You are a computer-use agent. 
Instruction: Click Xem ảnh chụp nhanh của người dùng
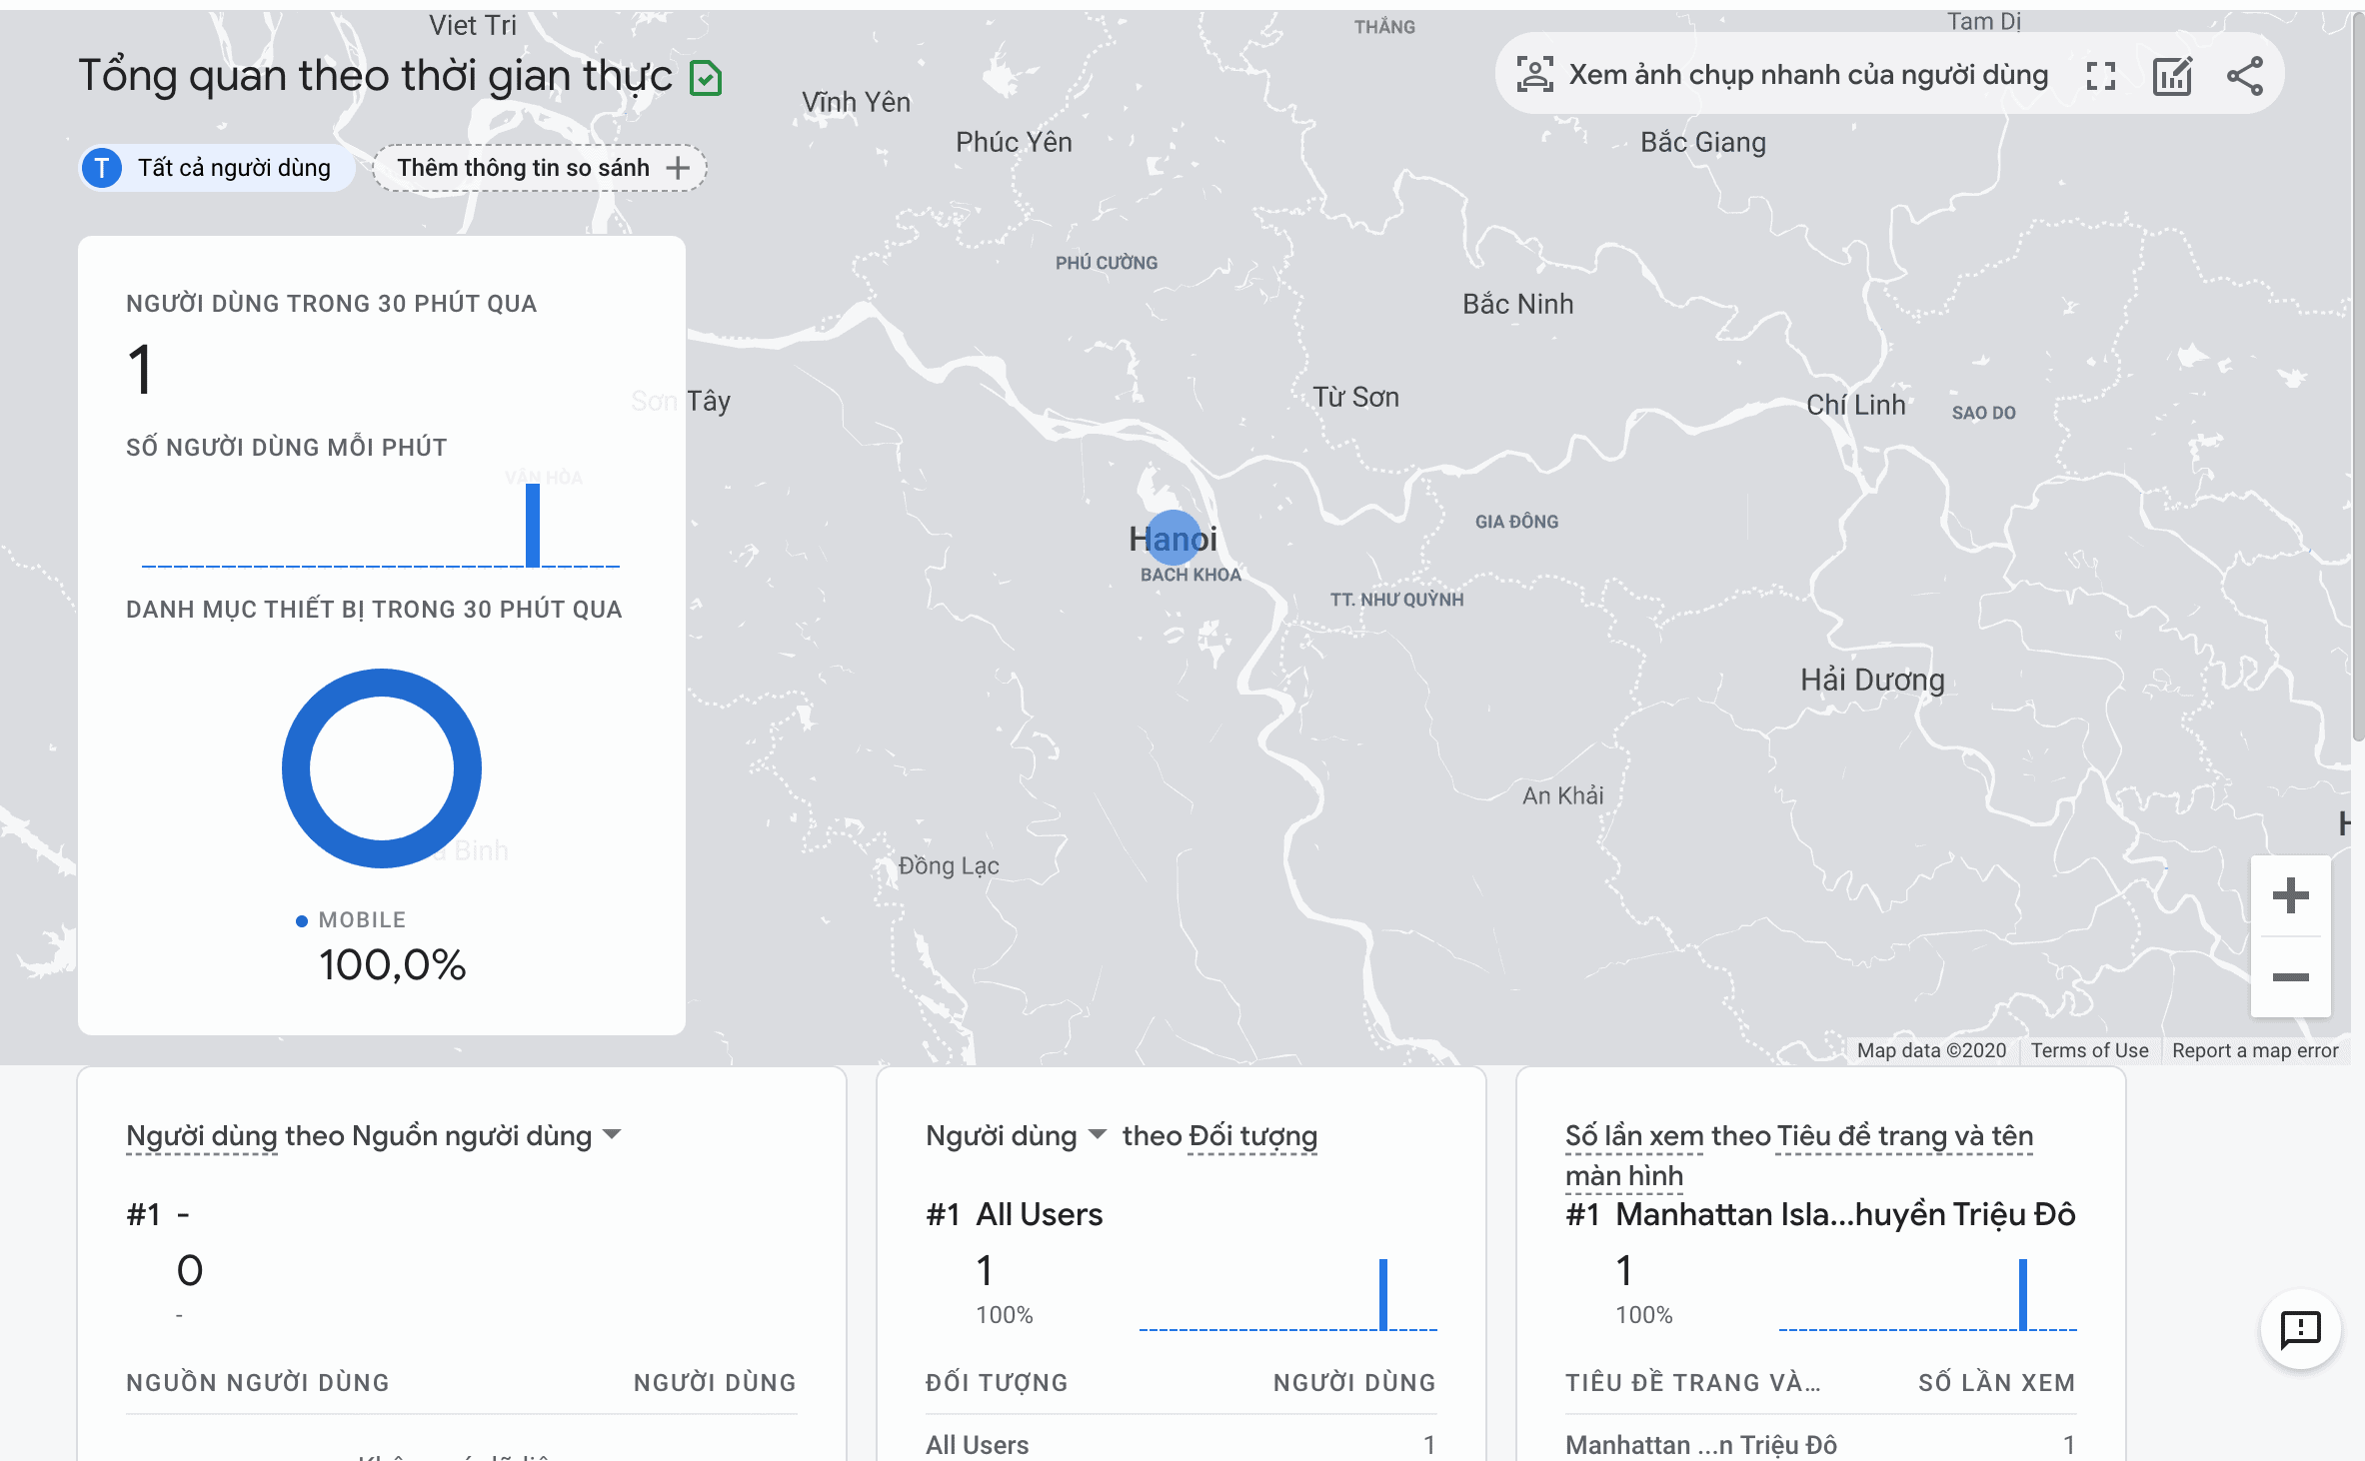click(x=1808, y=75)
